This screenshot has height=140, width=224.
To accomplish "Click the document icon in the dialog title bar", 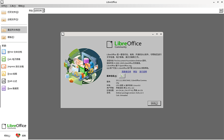I will [x=63, y=34].
